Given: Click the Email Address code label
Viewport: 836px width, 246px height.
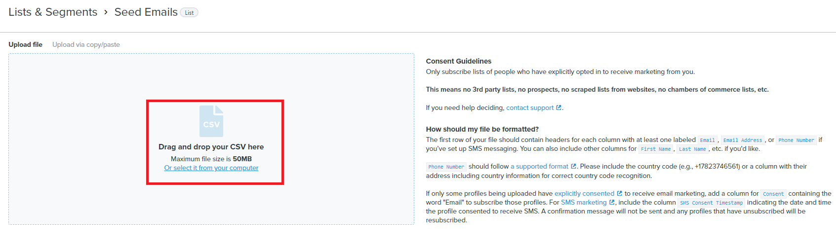Looking at the screenshot, I should pyautogui.click(x=743, y=141).
